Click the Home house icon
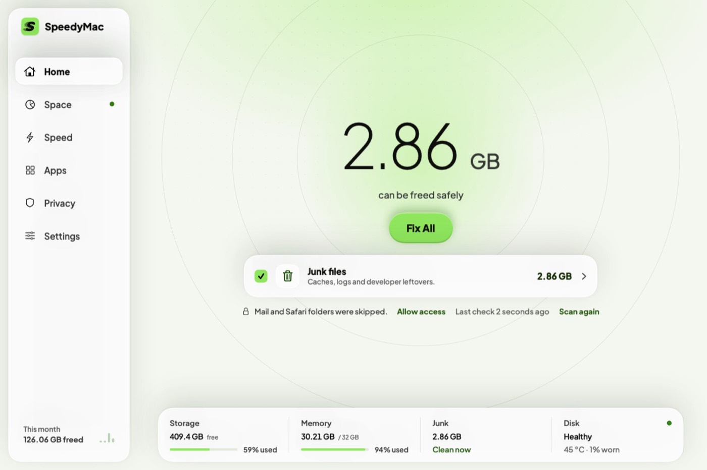The image size is (707, 470). coord(30,72)
